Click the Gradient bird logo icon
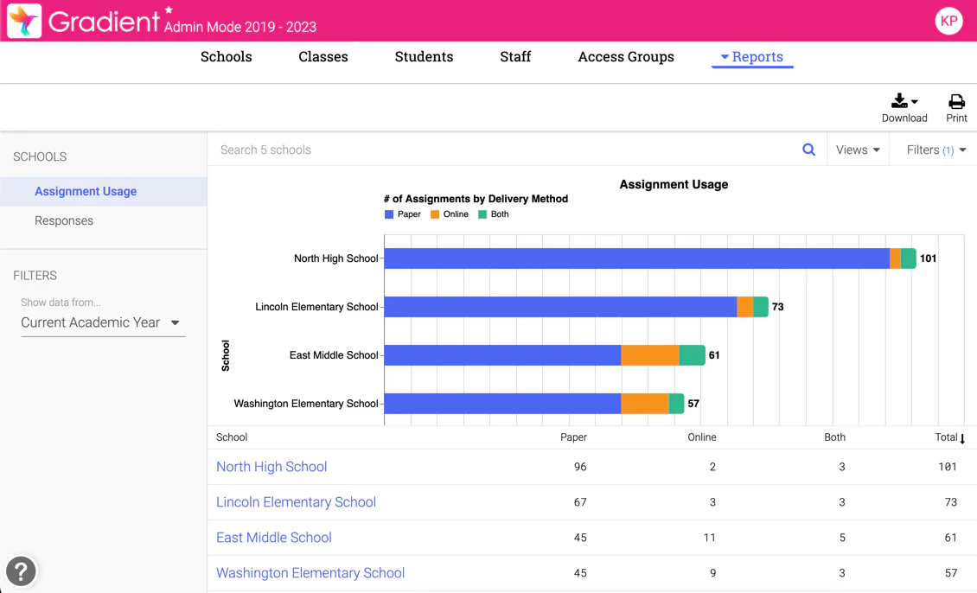This screenshot has height=593, width=977. click(x=24, y=21)
